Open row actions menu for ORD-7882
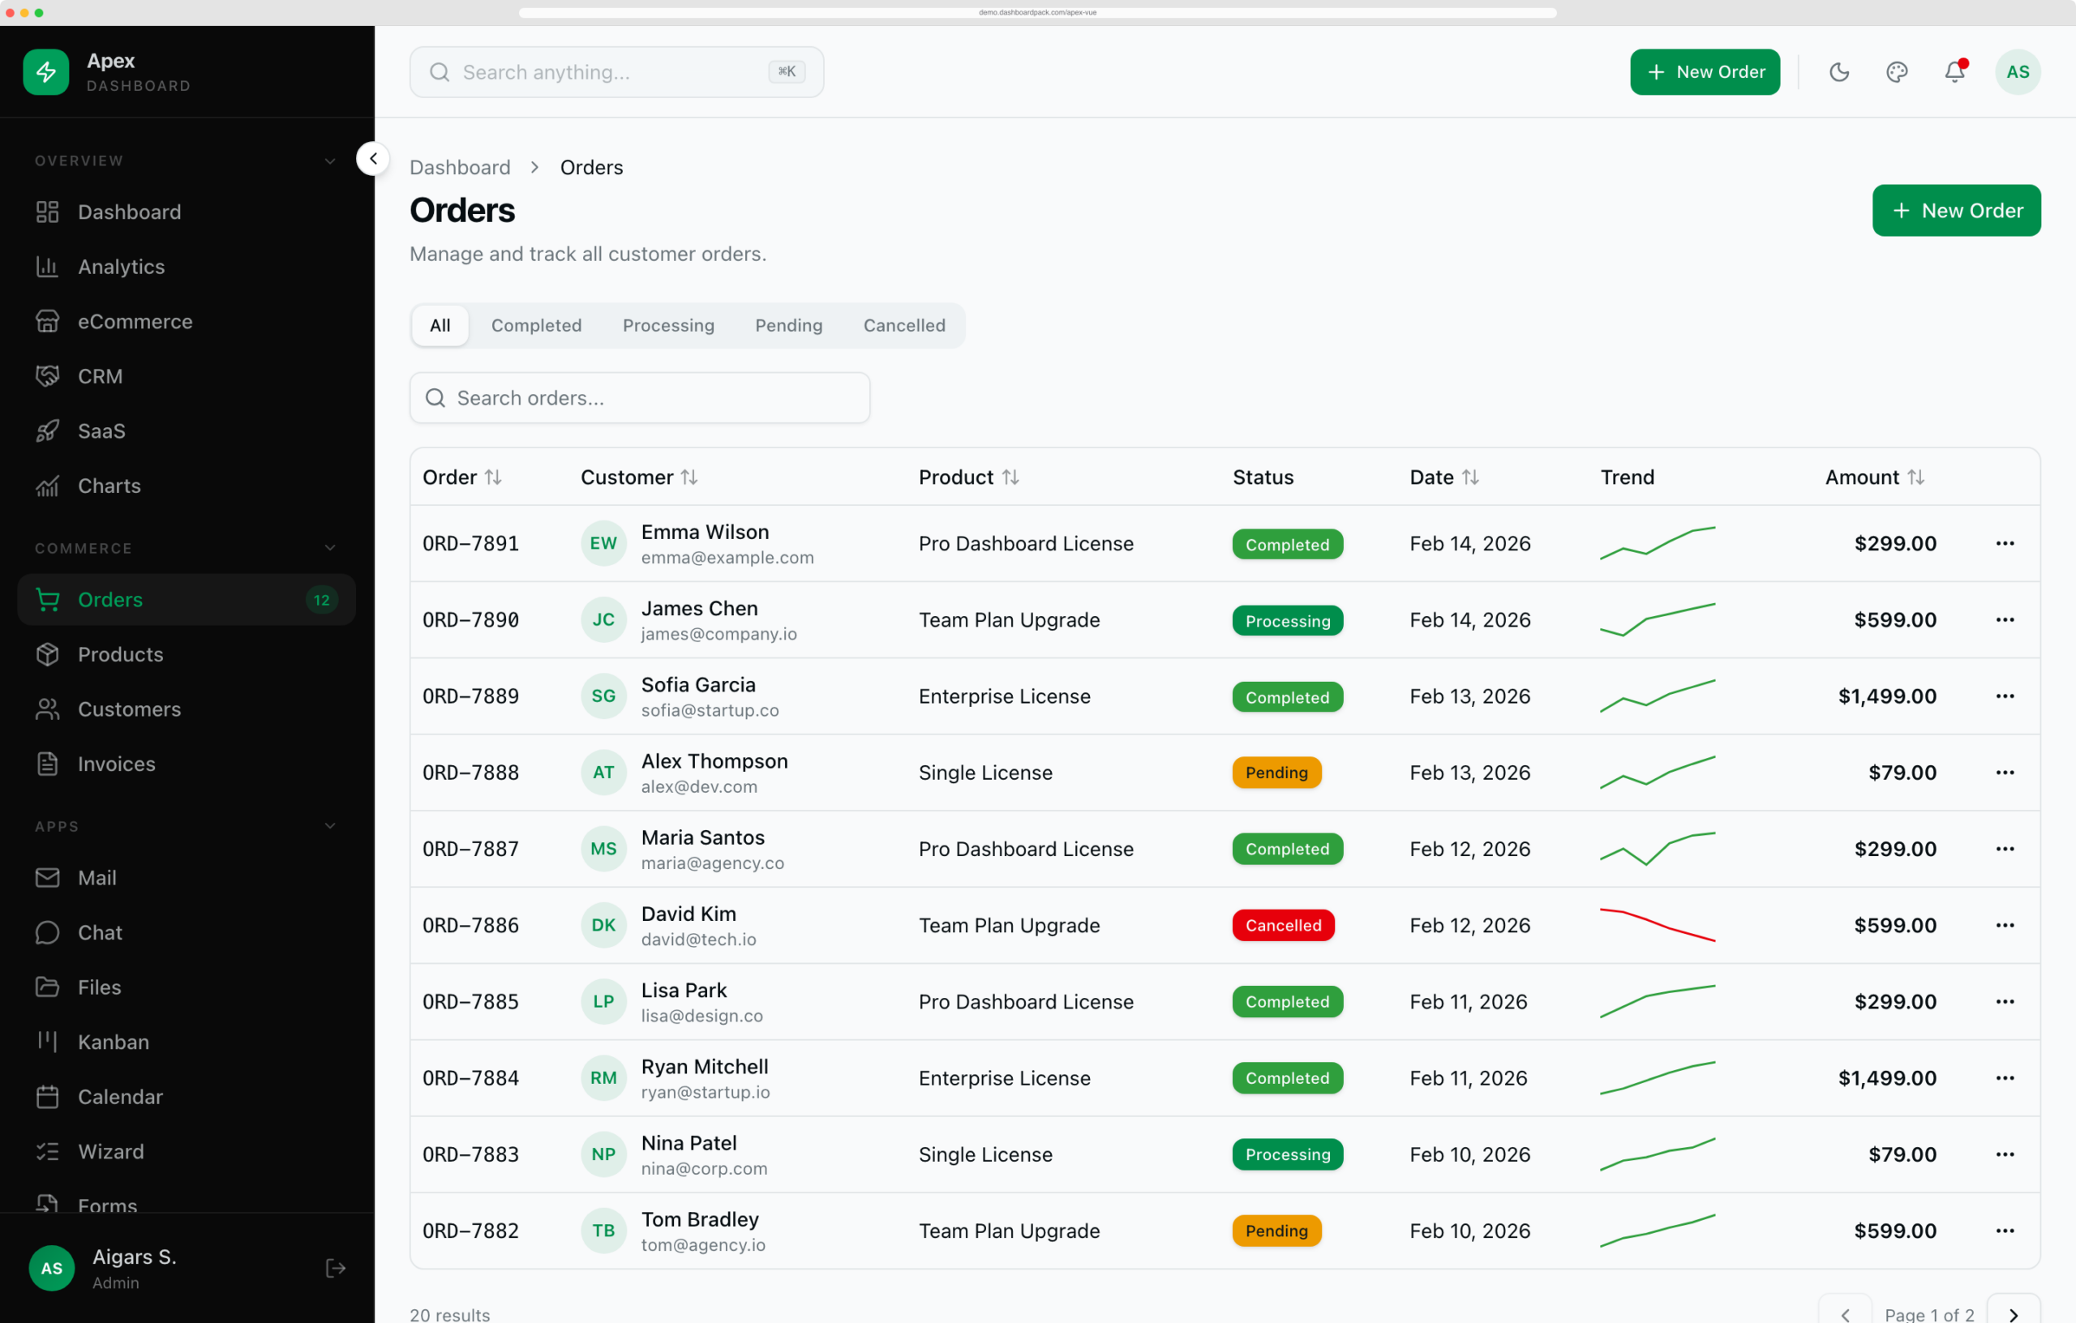Screen dimensions: 2076x1323 2005,1231
